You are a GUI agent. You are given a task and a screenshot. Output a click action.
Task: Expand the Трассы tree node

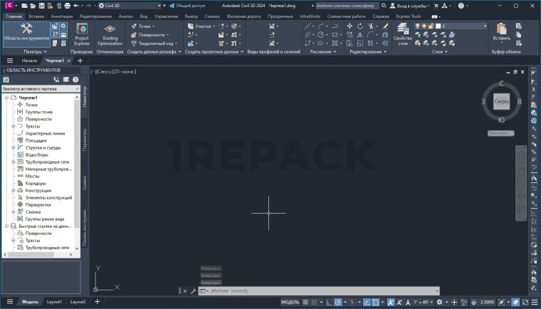click(x=14, y=126)
